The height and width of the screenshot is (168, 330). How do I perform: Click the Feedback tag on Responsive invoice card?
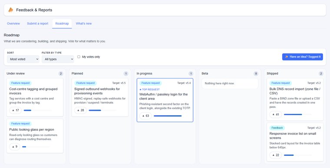(x=277, y=128)
